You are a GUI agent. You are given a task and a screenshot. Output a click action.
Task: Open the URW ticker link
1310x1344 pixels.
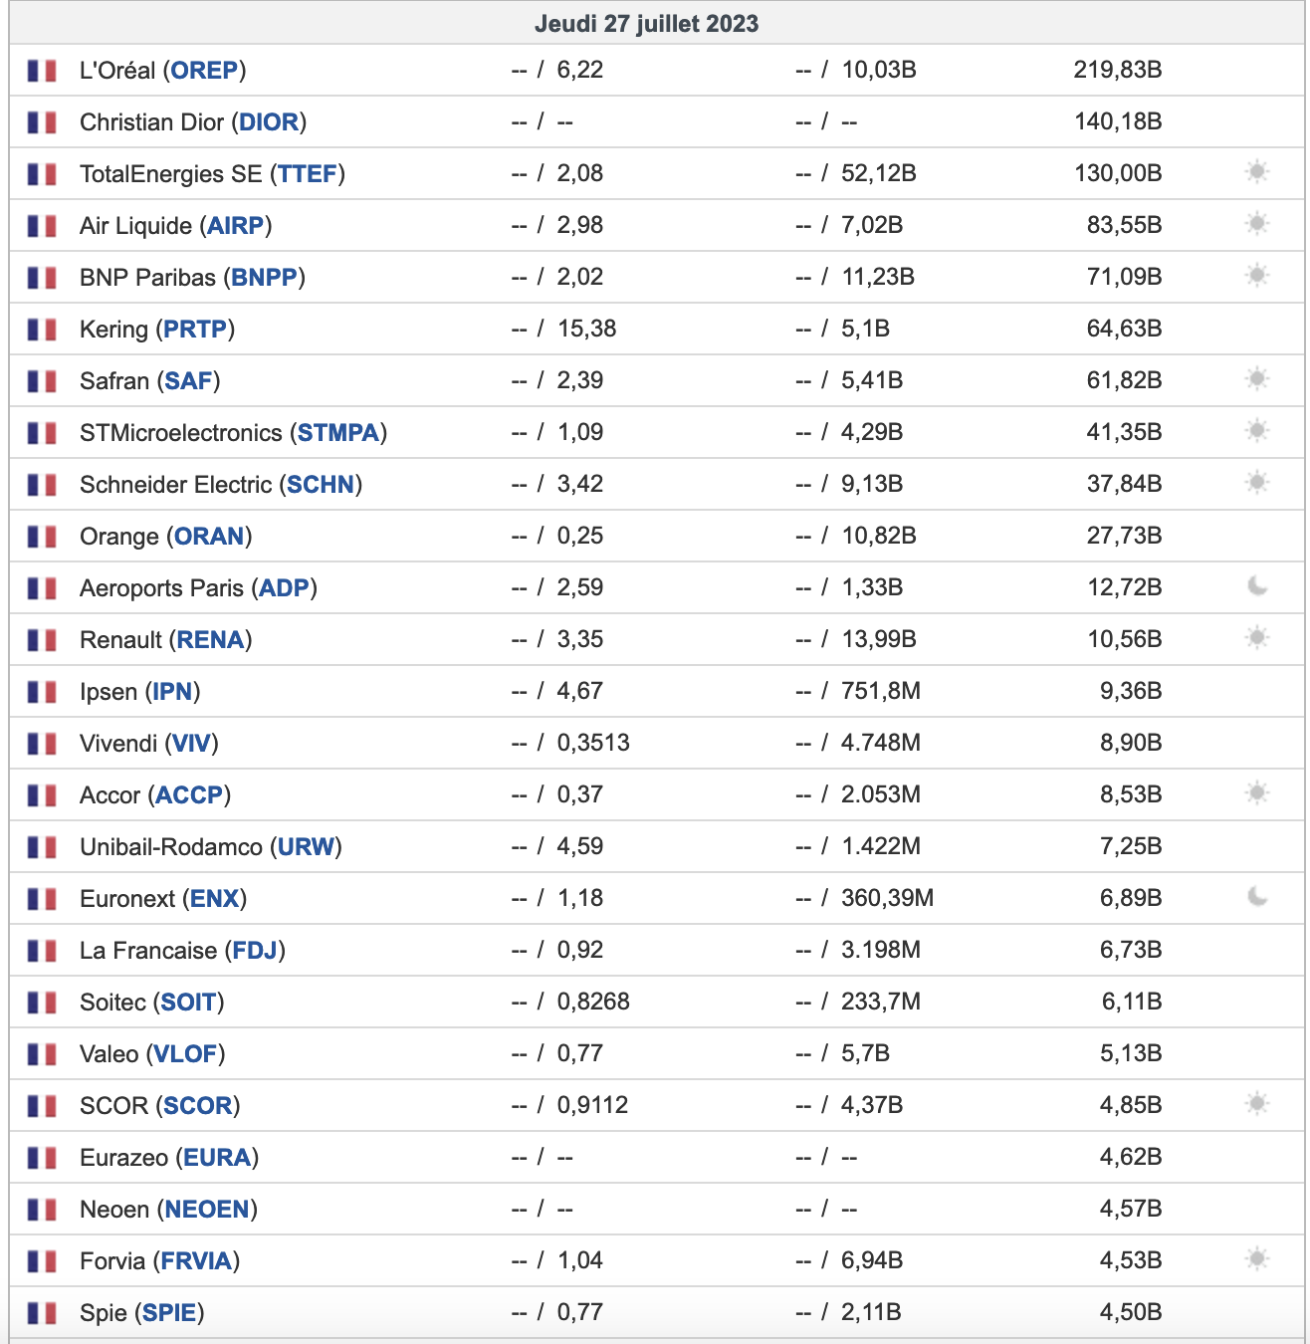(x=307, y=847)
